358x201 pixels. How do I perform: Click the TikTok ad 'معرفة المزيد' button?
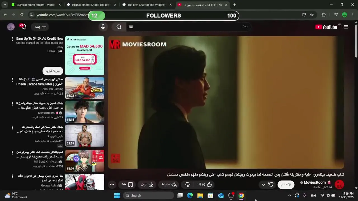click(53, 71)
